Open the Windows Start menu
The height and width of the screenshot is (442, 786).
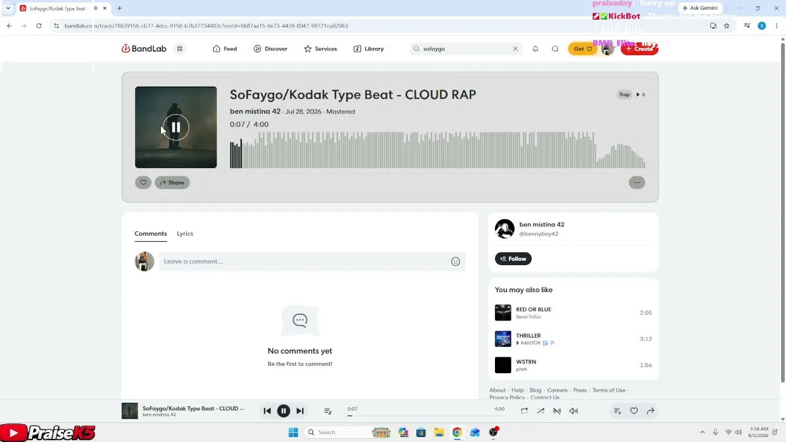[293, 432]
